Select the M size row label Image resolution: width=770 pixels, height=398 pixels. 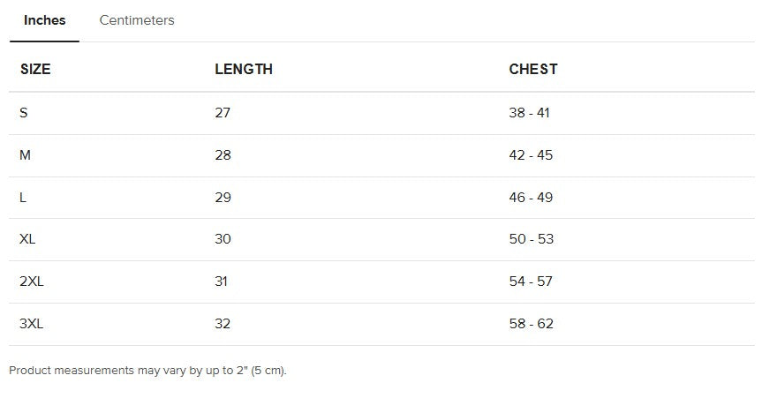(x=26, y=155)
